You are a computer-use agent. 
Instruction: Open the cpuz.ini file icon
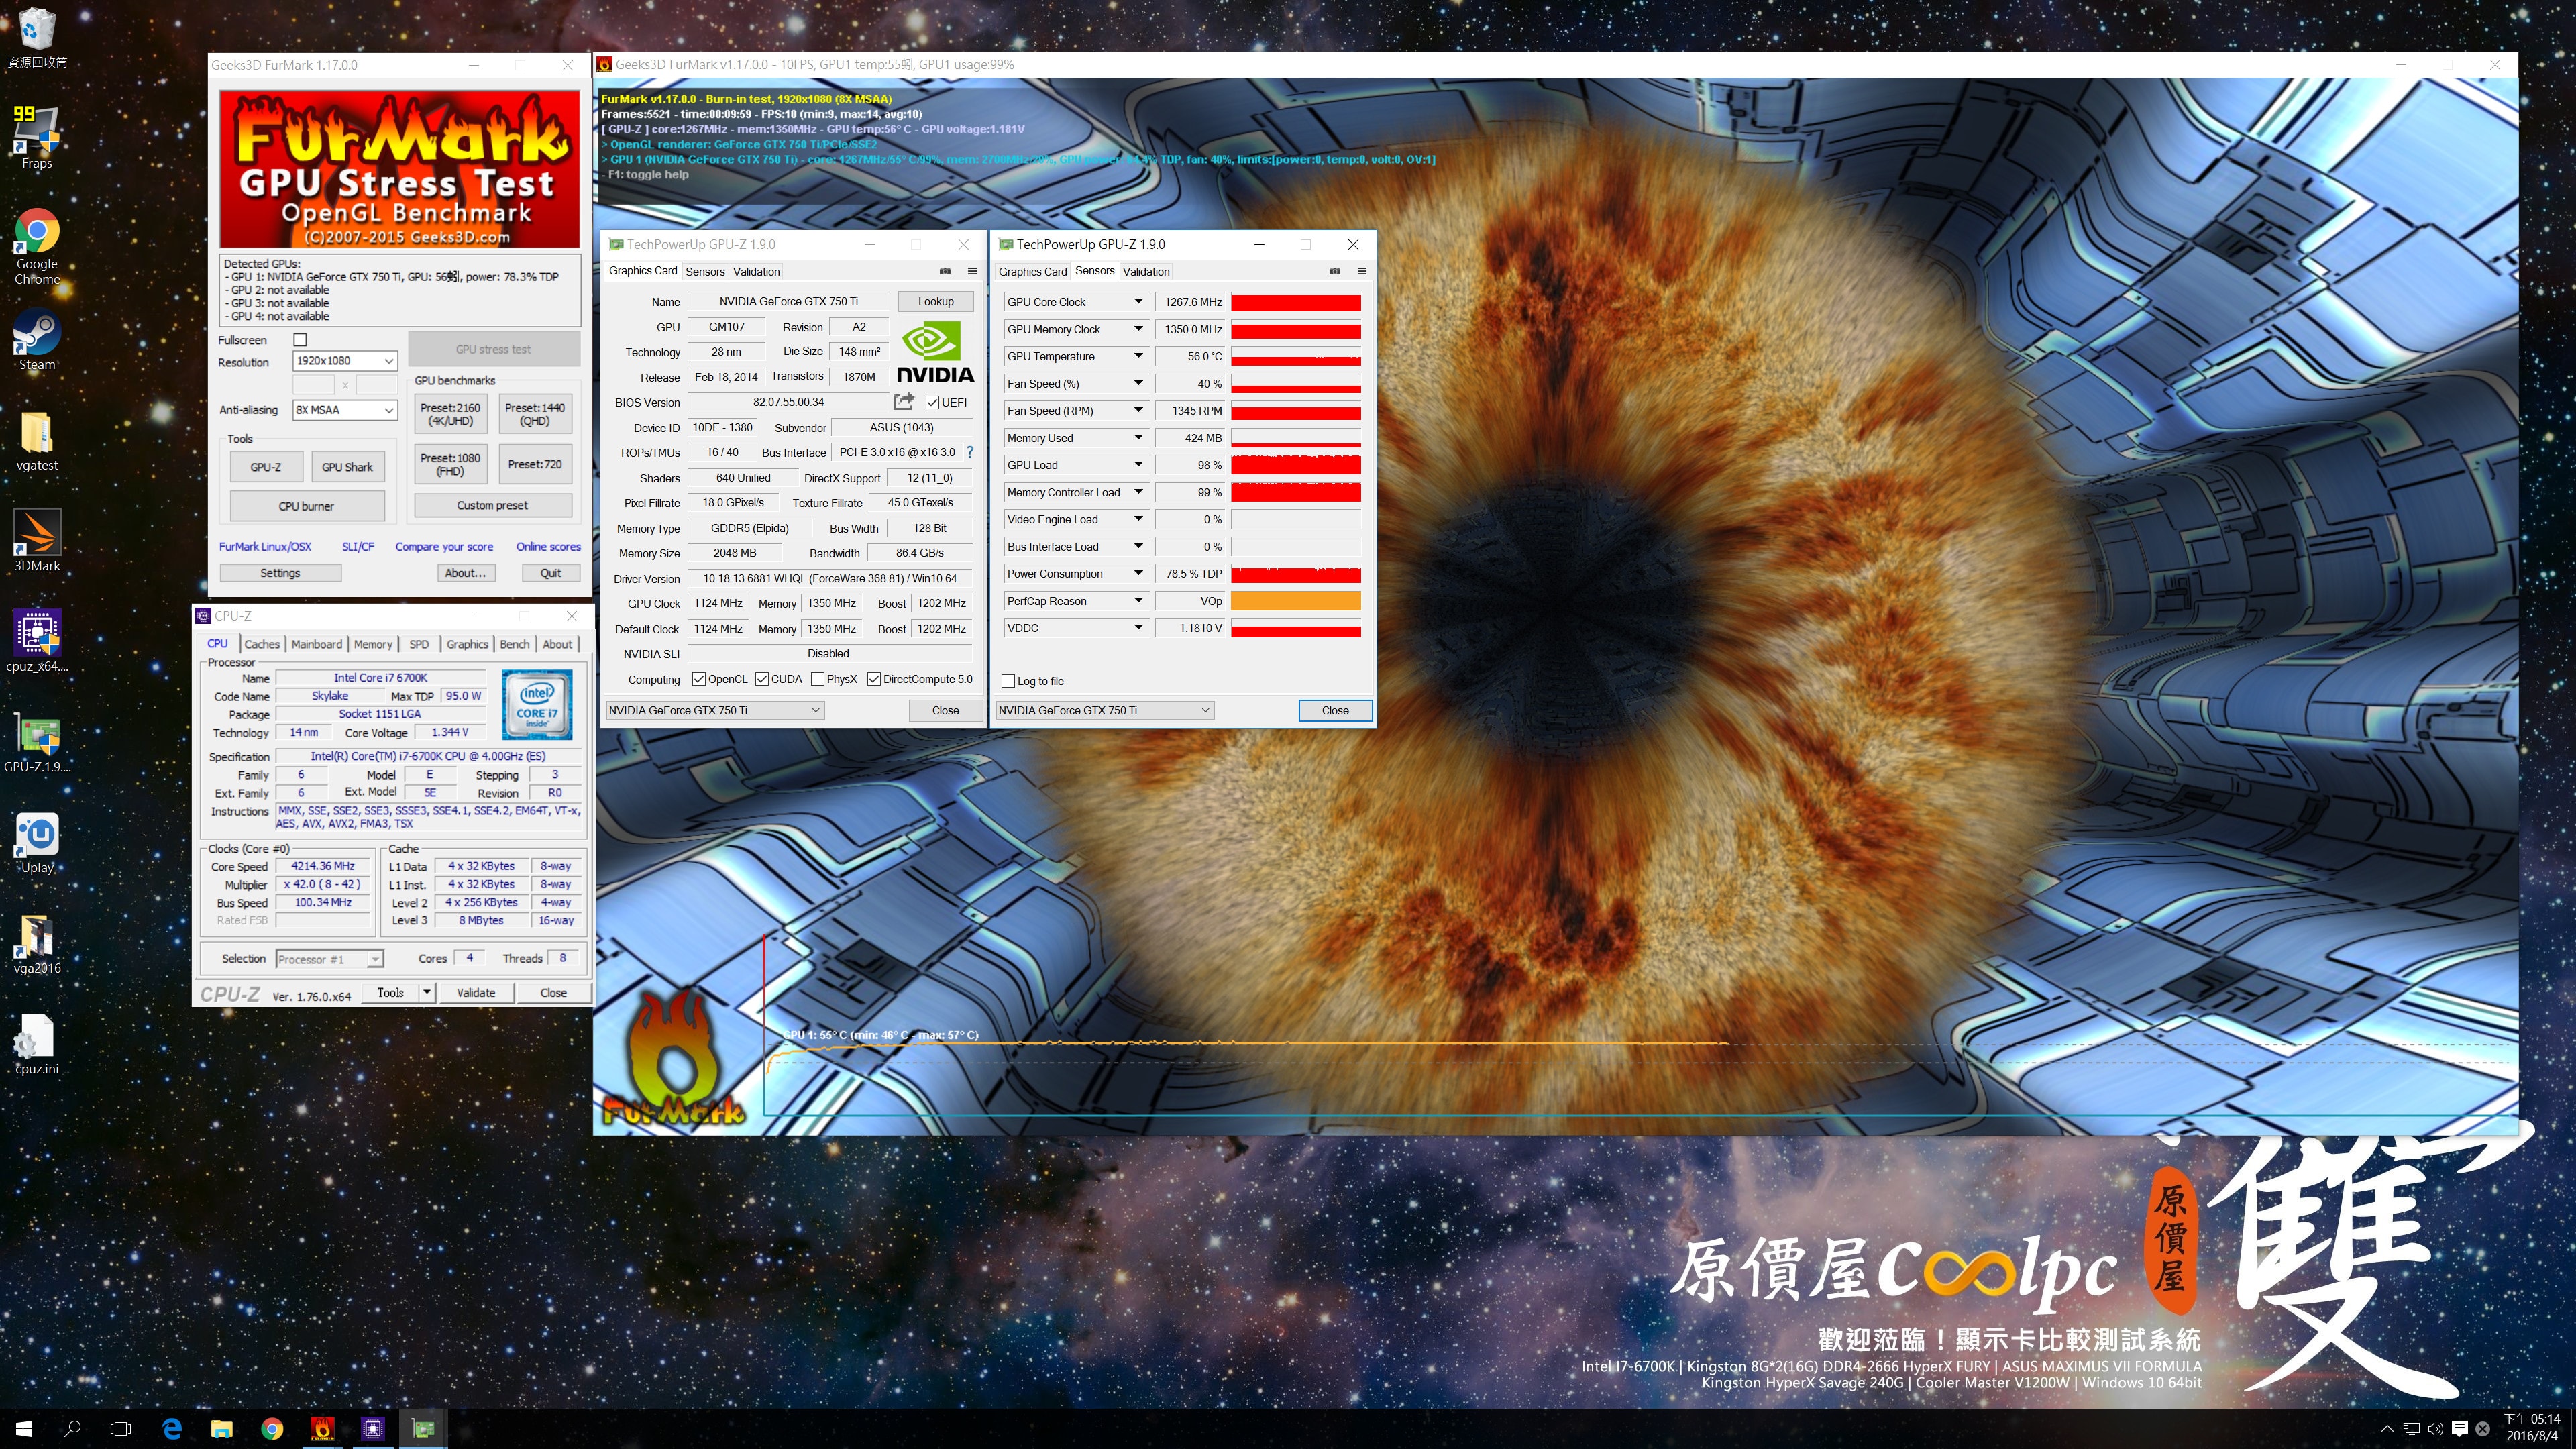37,1044
